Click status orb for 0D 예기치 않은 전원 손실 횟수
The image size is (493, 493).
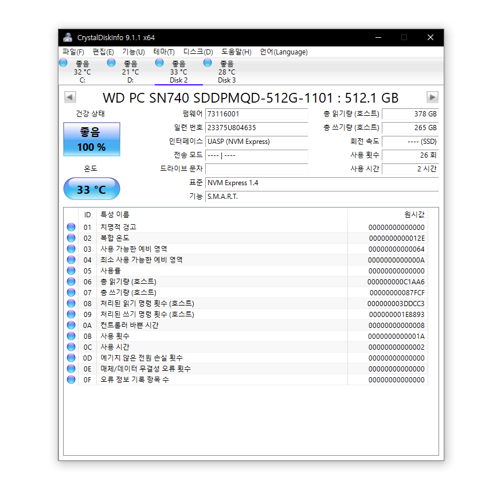point(71,358)
